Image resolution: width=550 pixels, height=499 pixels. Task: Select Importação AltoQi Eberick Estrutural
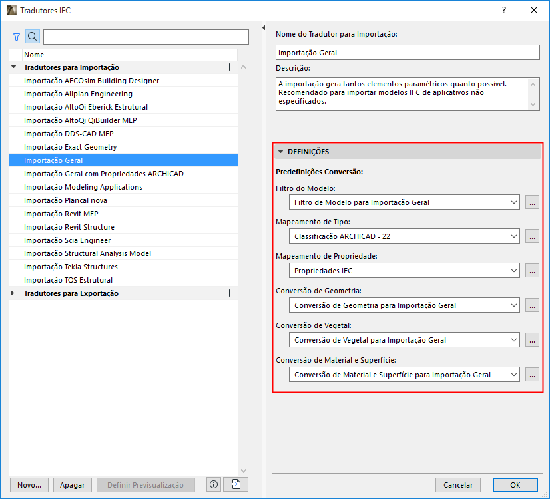point(123,107)
